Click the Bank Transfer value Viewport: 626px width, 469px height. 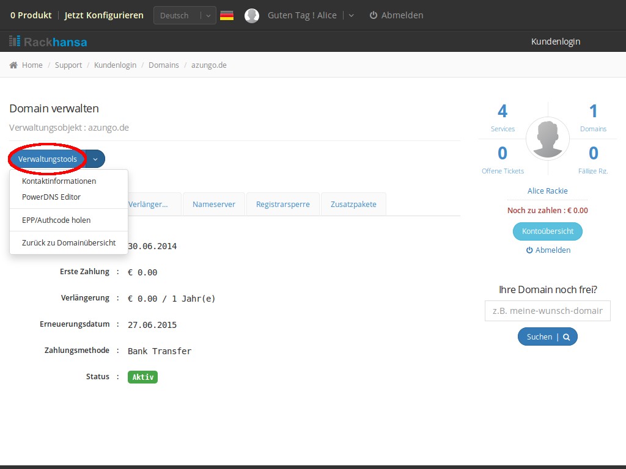(x=160, y=351)
